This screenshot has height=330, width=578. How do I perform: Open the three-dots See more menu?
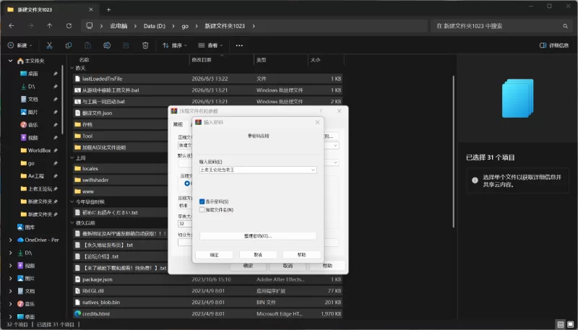click(239, 45)
